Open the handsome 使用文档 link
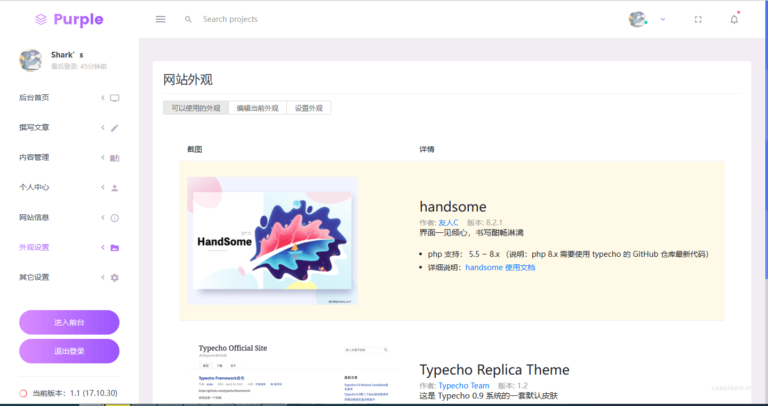This screenshot has width=768, height=406. (x=500, y=267)
